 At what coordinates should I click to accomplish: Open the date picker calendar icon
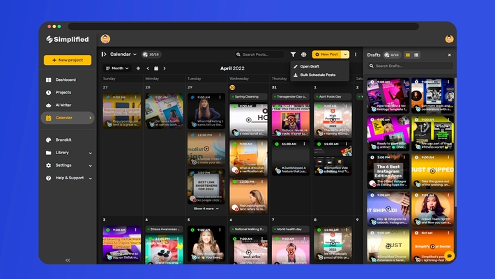(x=156, y=68)
